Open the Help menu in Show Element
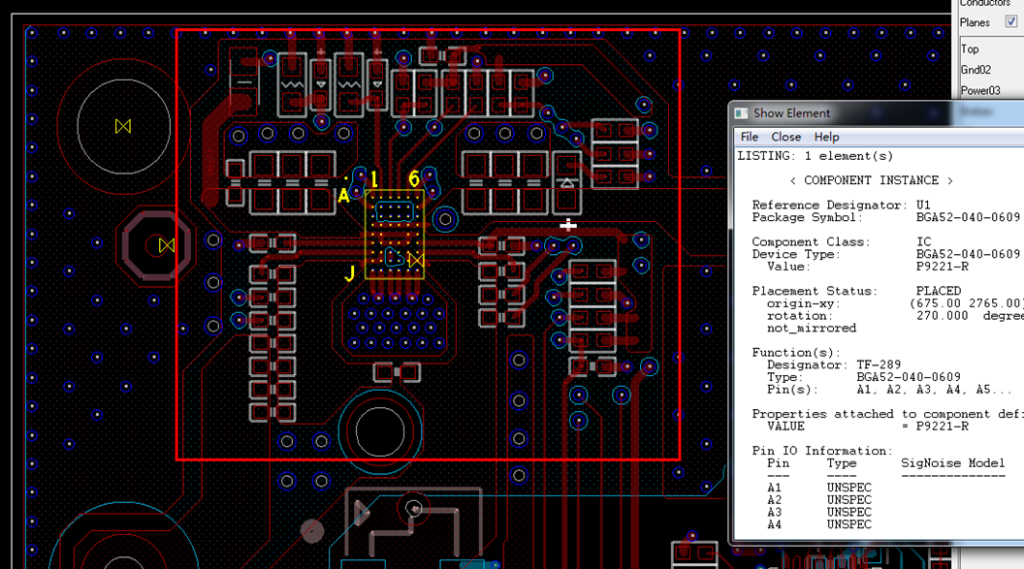 point(826,137)
